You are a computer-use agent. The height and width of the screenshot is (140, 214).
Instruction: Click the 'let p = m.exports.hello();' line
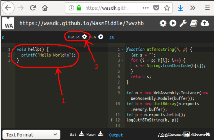[156, 115]
